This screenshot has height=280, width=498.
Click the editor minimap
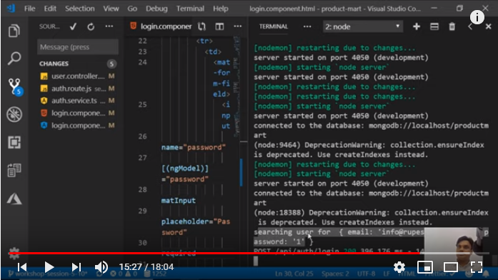237,86
